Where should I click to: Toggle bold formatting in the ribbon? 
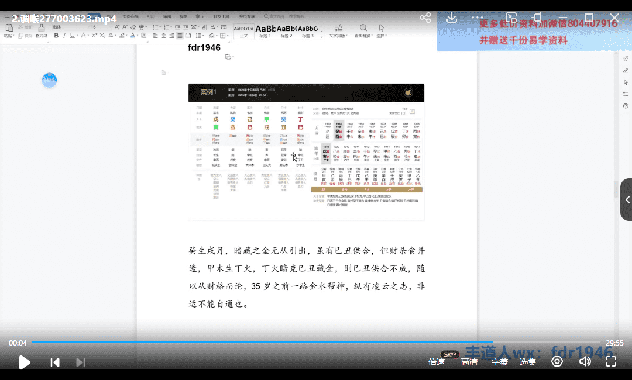pyautogui.click(x=56, y=36)
